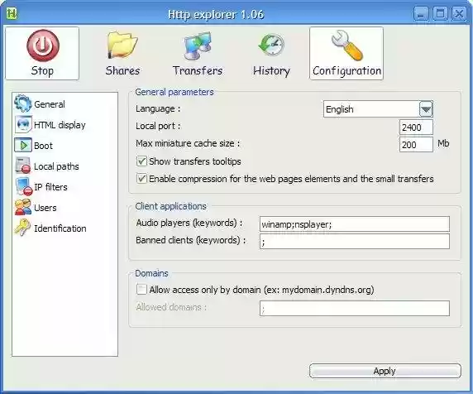Focus the Banned clients keywords field
Image resolution: width=473 pixels, height=394 pixels.
[x=355, y=241]
